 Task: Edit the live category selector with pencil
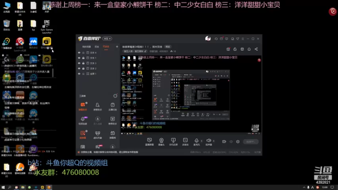(135, 51)
